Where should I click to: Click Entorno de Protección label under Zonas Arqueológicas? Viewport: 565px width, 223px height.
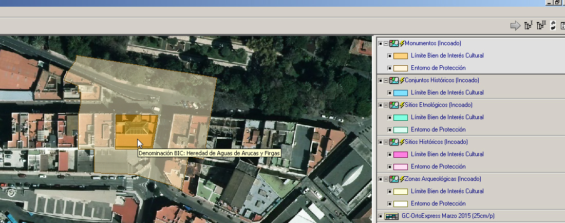(438, 203)
